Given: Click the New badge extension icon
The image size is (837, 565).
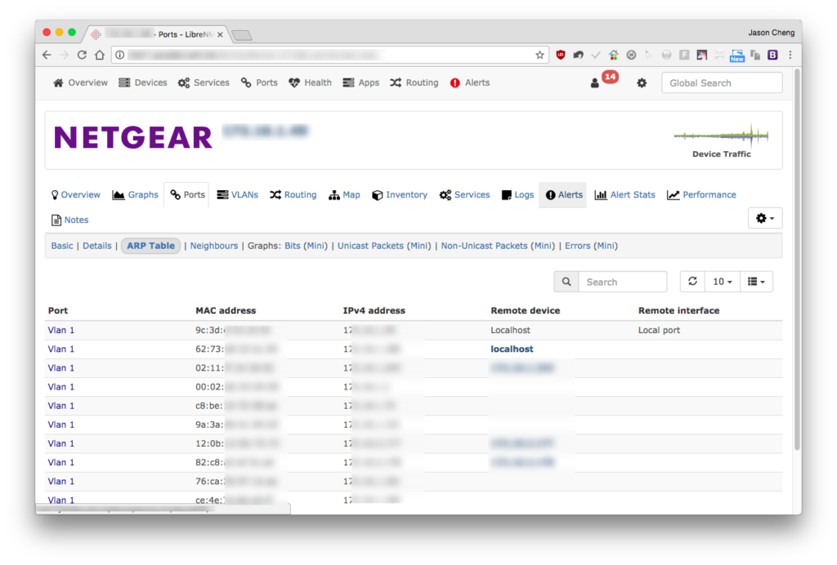Looking at the screenshot, I should click(x=737, y=56).
